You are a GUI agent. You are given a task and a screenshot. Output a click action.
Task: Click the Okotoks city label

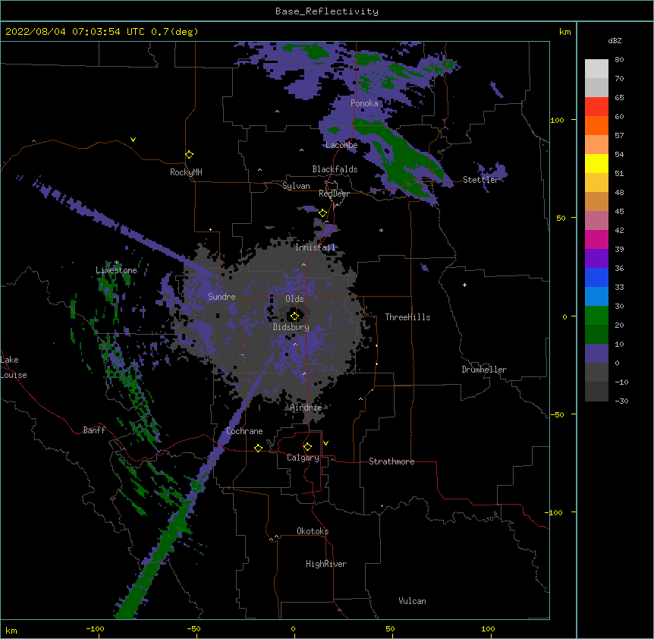coord(313,531)
